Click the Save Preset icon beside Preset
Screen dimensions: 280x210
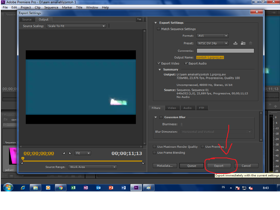[235, 43]
